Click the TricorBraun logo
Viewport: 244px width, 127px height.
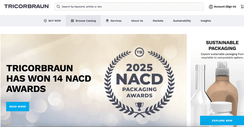27,6
